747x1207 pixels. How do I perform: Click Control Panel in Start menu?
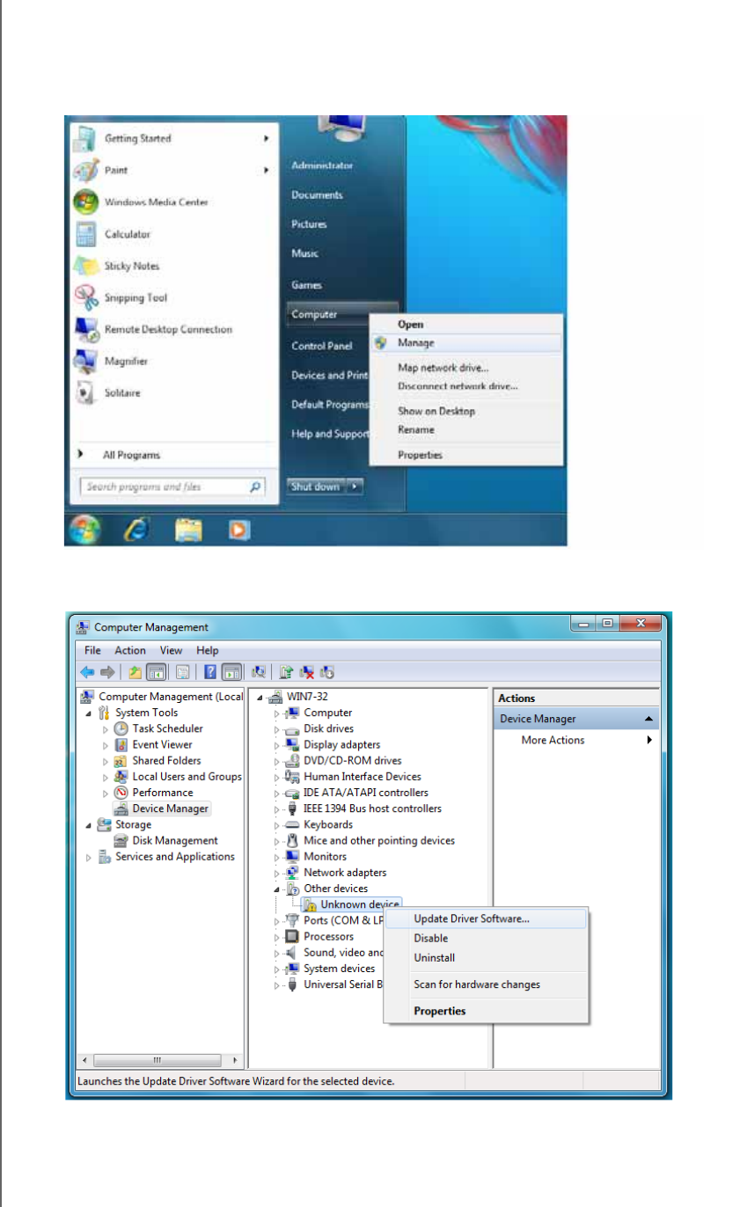[322, 346]
